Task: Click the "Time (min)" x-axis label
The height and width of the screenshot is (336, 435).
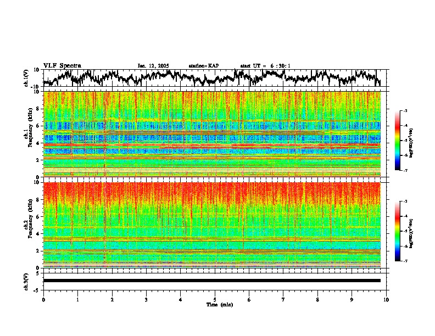Action: click(x=220, y=305)
